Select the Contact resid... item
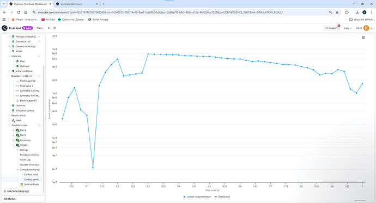Image resolution: width=376 pixels, height=203 pixels. [x=32, y=175]
